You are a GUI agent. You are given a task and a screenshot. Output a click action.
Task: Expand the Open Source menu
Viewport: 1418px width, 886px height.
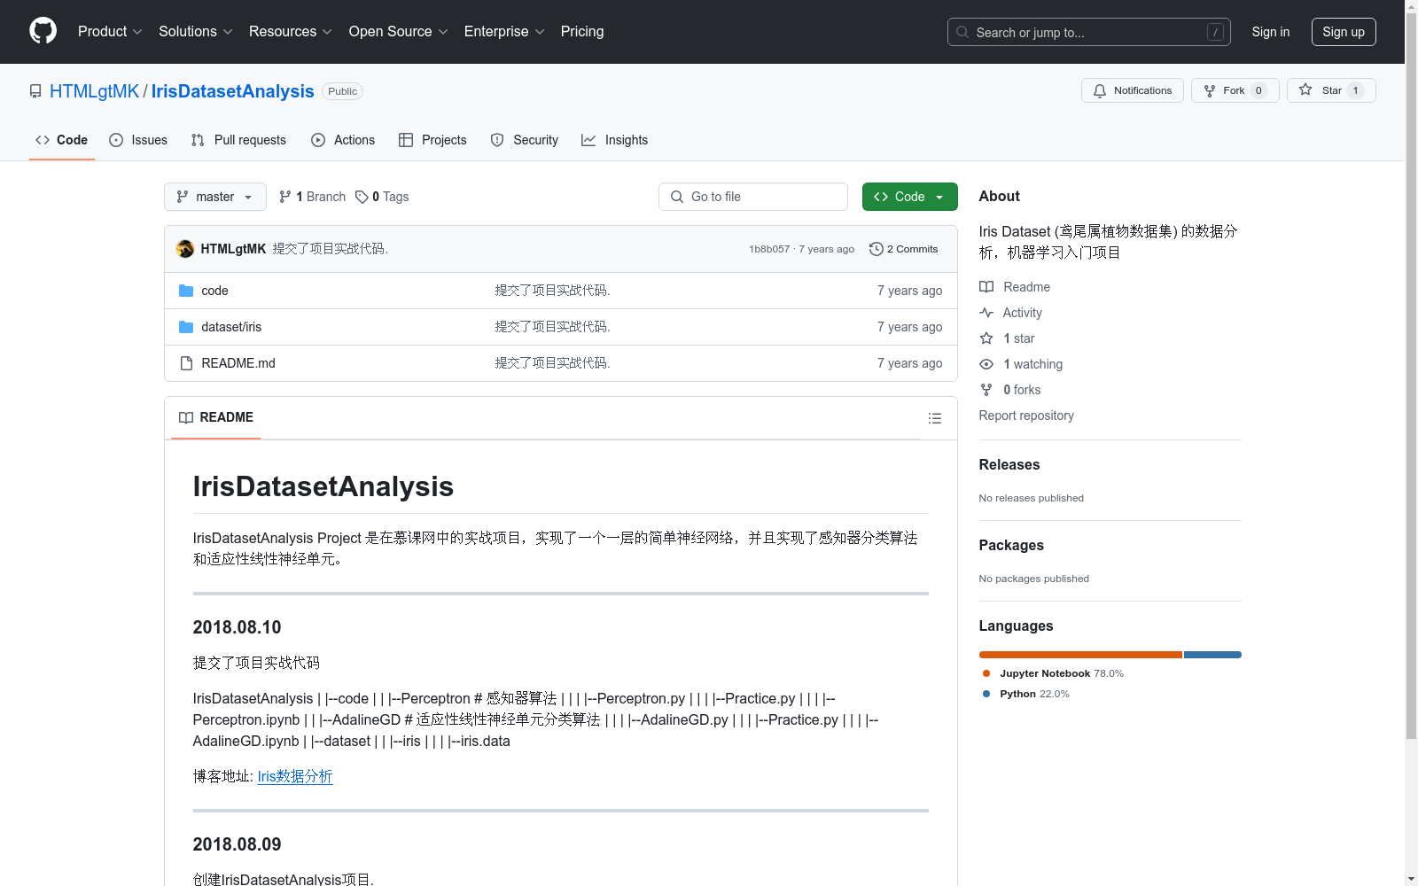coord(399,31)
